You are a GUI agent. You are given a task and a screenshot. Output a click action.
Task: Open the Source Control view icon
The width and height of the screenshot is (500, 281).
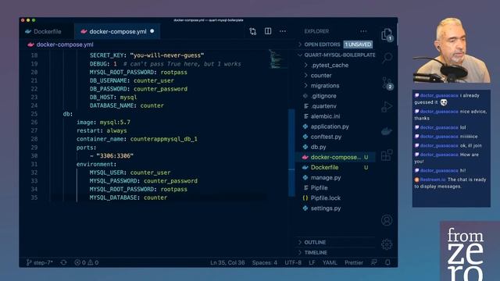coord(387,83)
